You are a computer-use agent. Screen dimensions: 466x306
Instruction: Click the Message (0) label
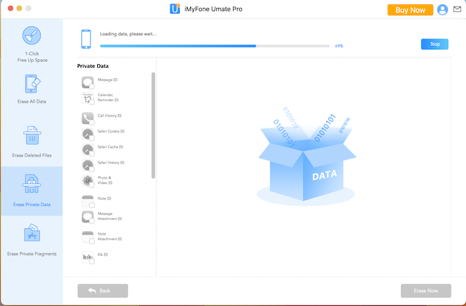click(x=107, y=80)
